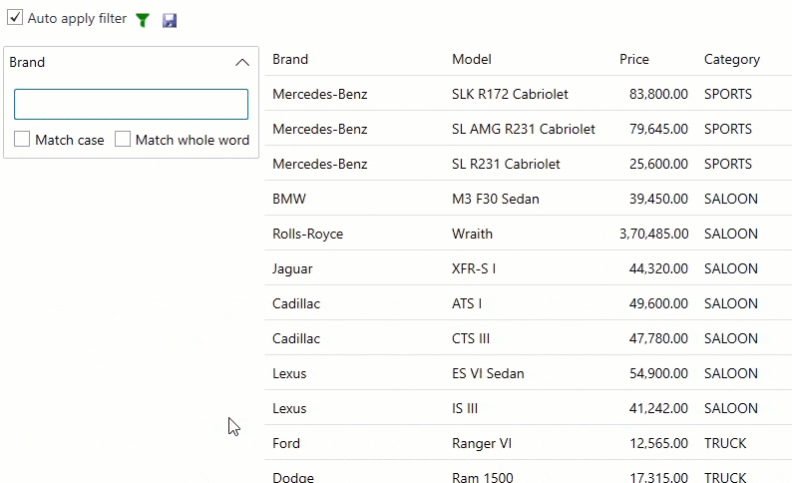This screenshot has width=792, height=483.
Task: Click the M3 F30 Sedan cell
Action: pyautogui.click(x=496, y=199)
